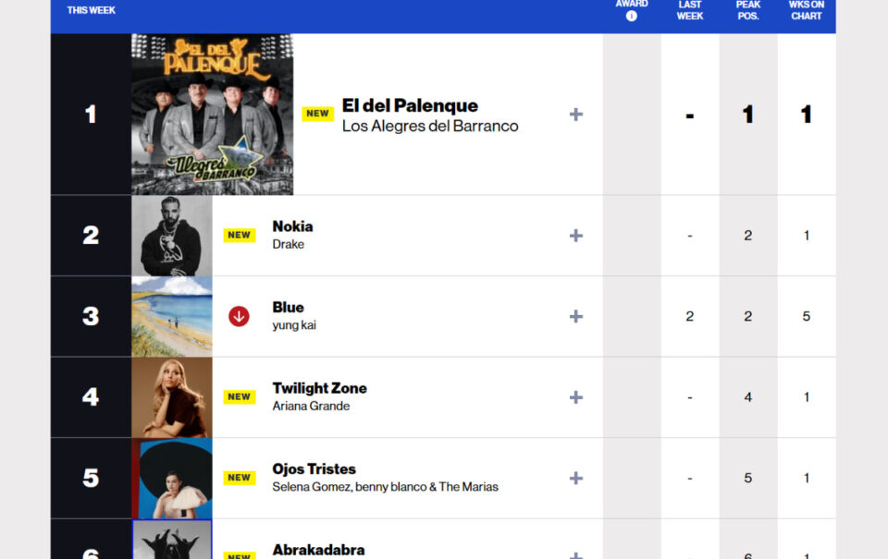Open Ariana Grande Twilight Zone cover image
Viewport: 888px width, 559px height.
[172, 397]
